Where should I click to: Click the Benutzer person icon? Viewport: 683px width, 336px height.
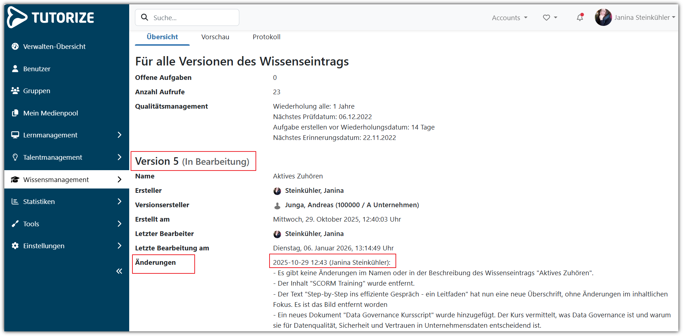click(15, 69)
